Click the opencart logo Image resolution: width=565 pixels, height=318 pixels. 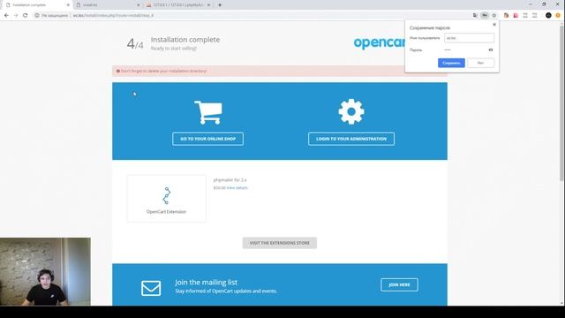(379, 42)
